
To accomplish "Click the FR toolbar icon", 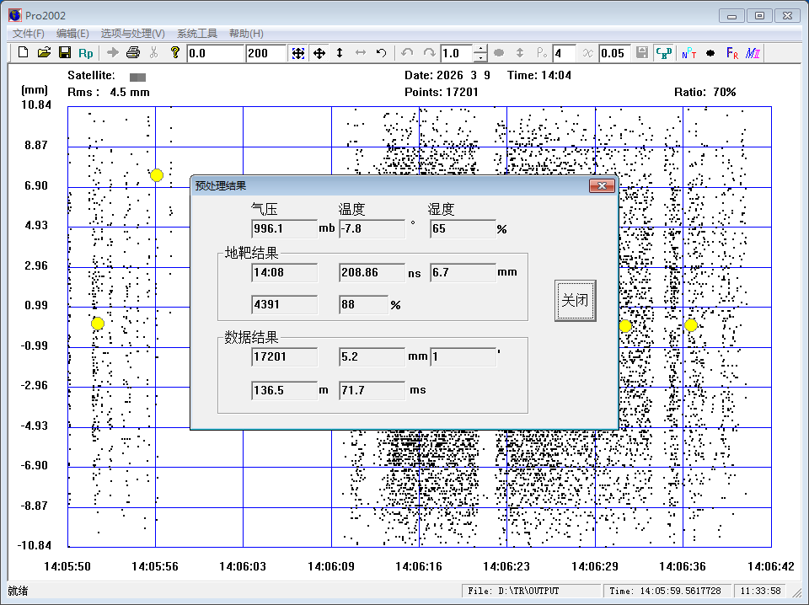I will click(x=731, y=53).
